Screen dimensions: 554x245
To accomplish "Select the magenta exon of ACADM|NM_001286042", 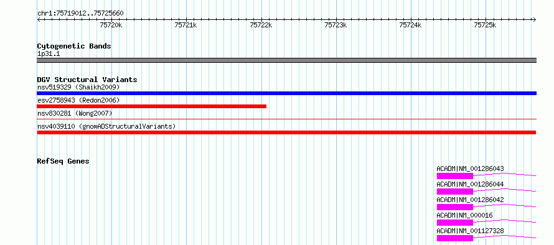I will (x=455, y=207).
